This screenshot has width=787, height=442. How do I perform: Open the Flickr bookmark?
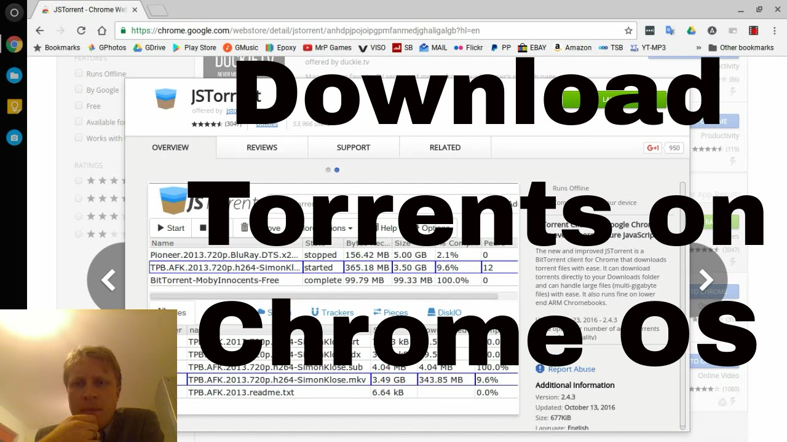(469, 47)
